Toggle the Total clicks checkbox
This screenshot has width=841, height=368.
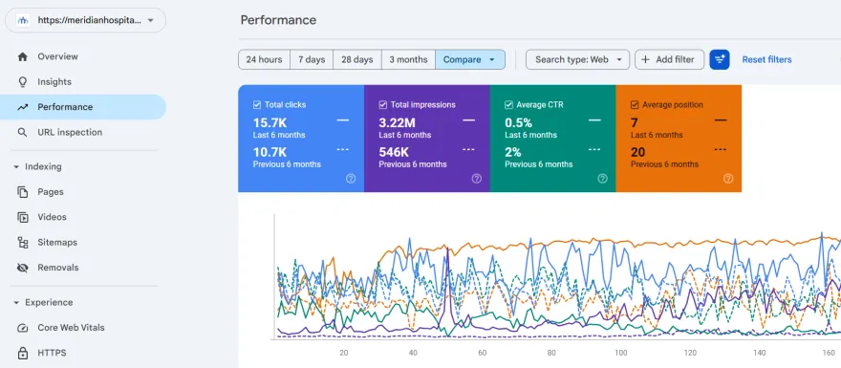point(257,105)
